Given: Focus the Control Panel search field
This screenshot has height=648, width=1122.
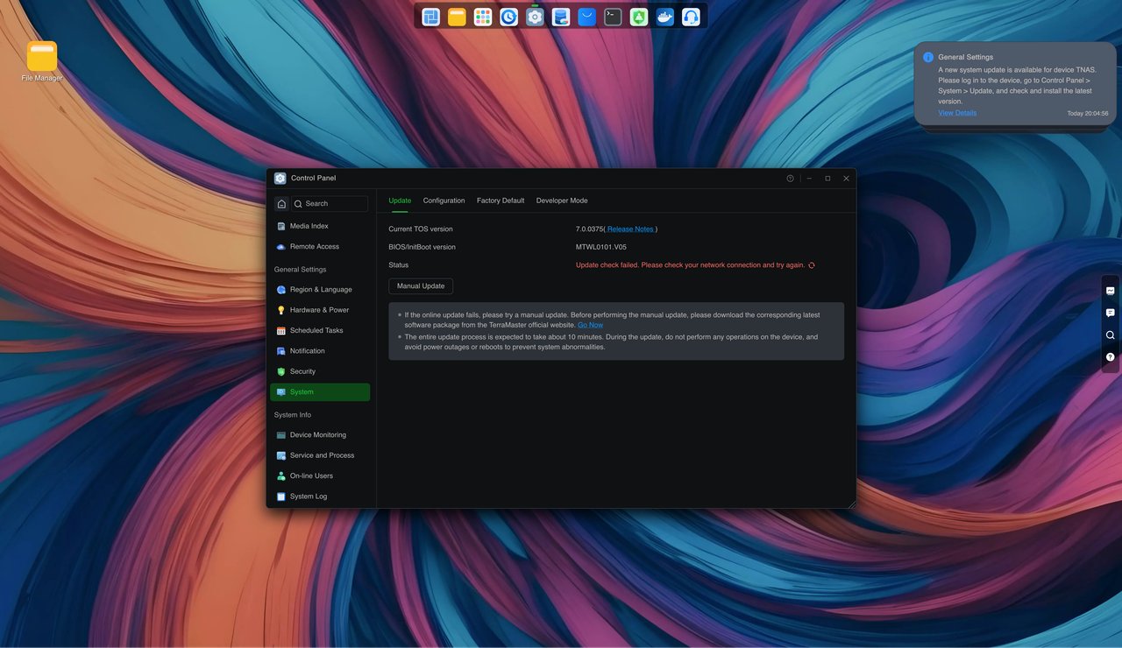Looking at the screenshot, I should 330,204.
